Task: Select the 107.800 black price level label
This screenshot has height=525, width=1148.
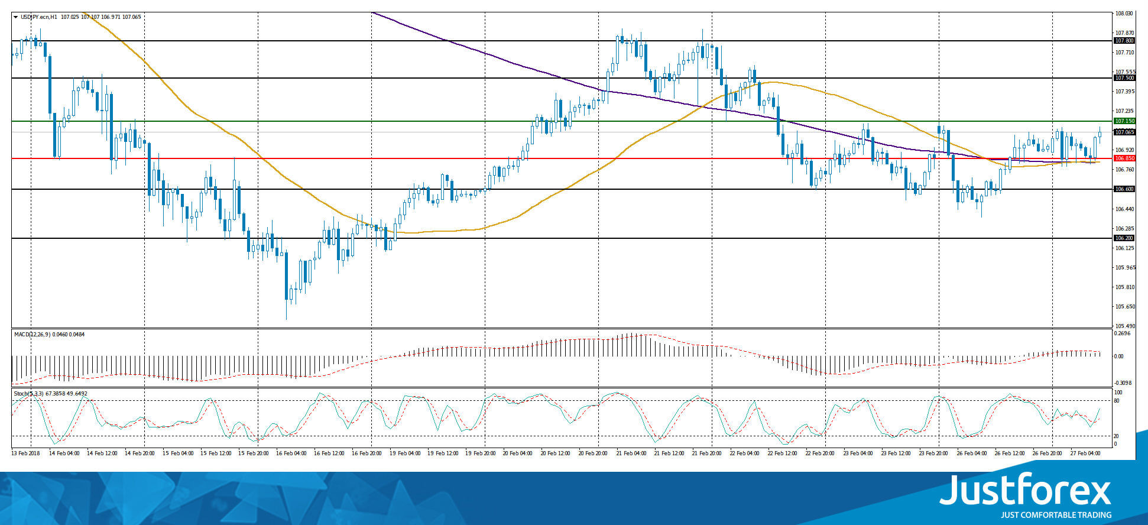Action: click(1124, 41)
